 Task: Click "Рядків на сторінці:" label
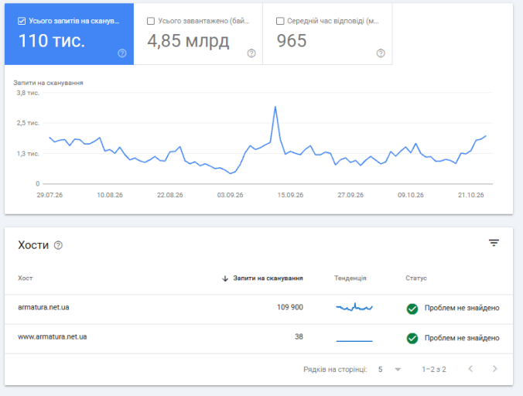coord(335,370)
